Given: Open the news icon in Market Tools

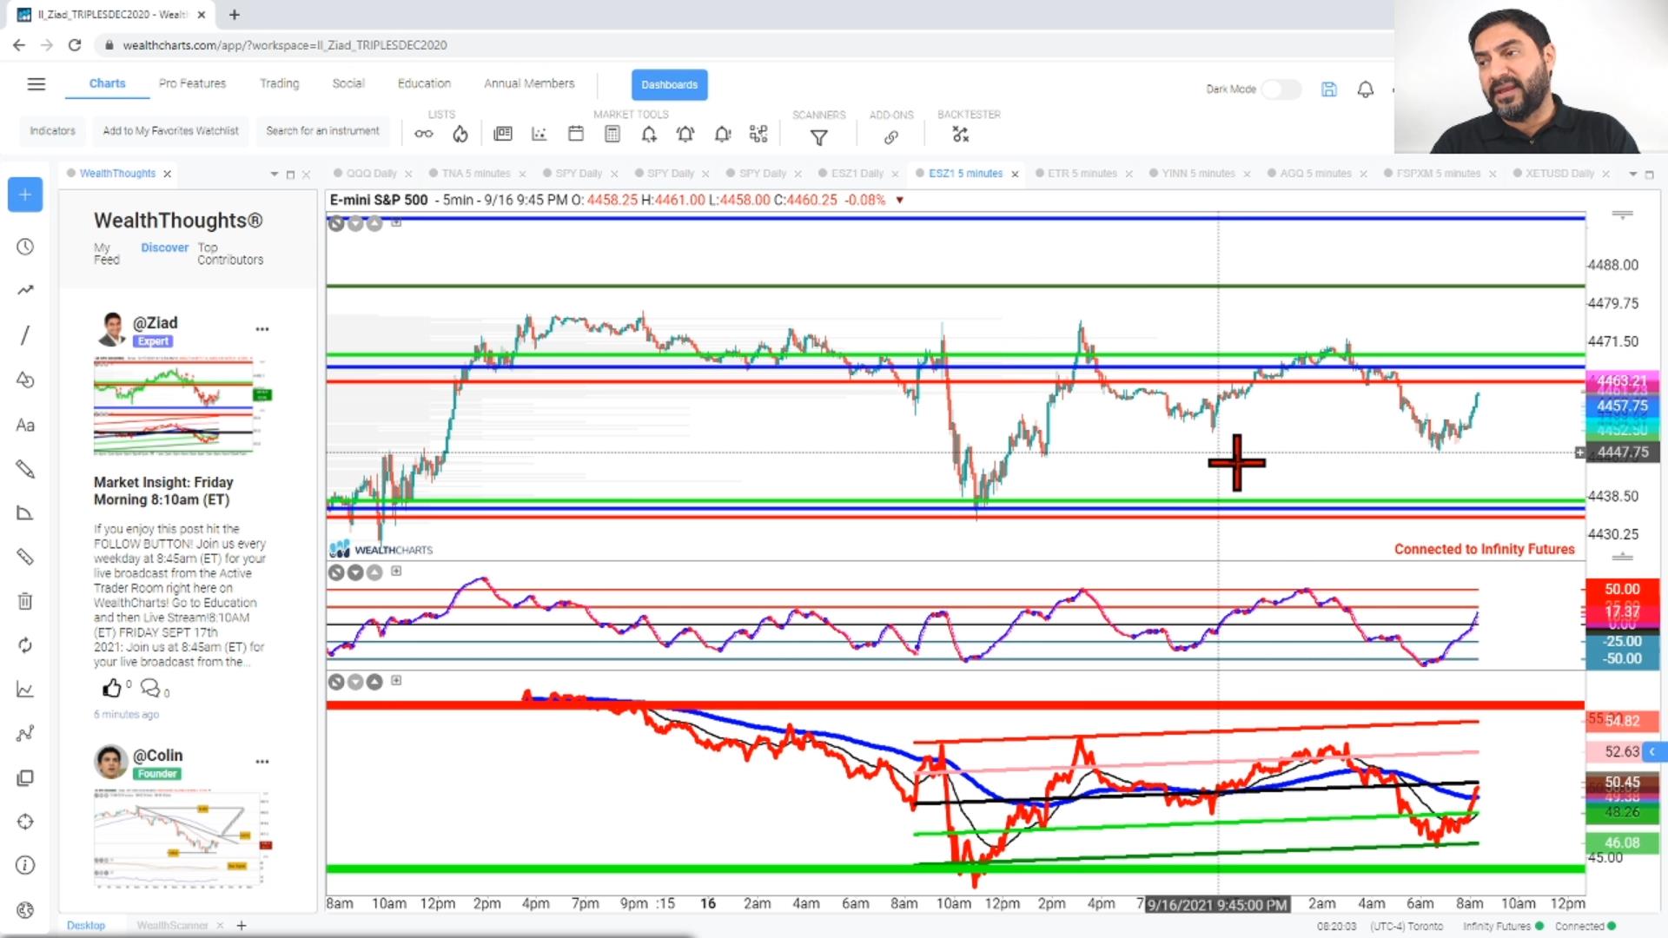Looking at the screenshot, I should pyautogui.click(x=503, y=134).
